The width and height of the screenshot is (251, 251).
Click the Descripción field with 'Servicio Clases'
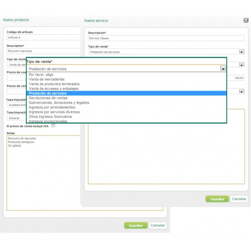[x=166, y=38]
